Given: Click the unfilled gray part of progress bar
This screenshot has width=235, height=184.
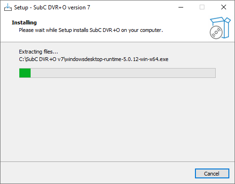Looking at the screenshot, I should click(x=123, y=73).
